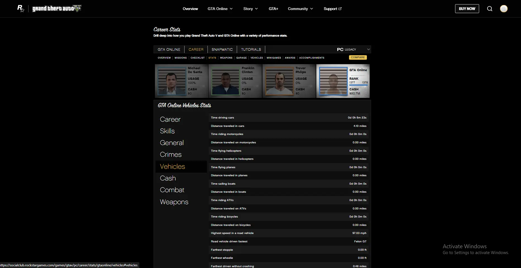This screenshot has height=268, width=521.
Task: Click the Grand Theft Auto V logo
Action: [57, 9]
